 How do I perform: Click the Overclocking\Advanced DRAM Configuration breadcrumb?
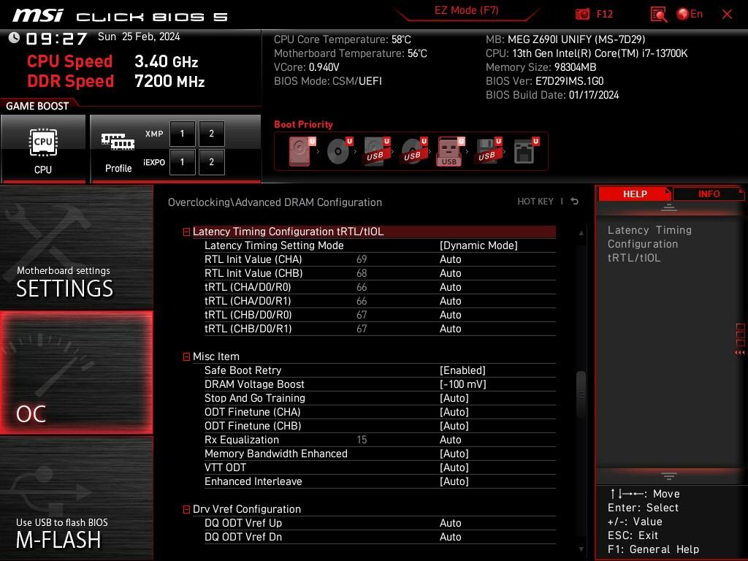click(x=275, y=202)
